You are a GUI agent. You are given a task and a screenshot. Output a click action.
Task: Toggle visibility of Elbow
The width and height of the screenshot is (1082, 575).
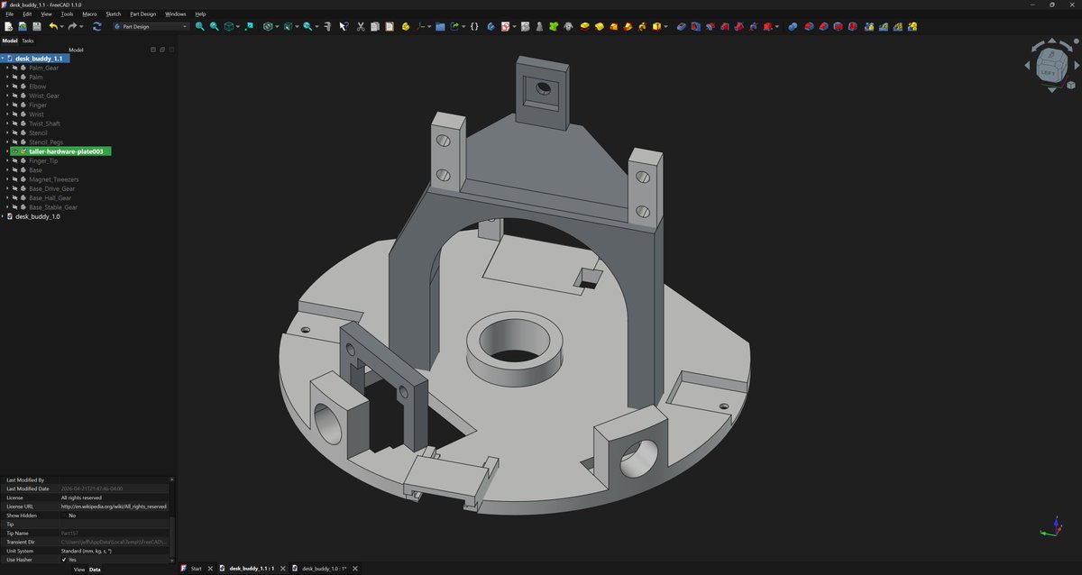click(x=15, y=87)
